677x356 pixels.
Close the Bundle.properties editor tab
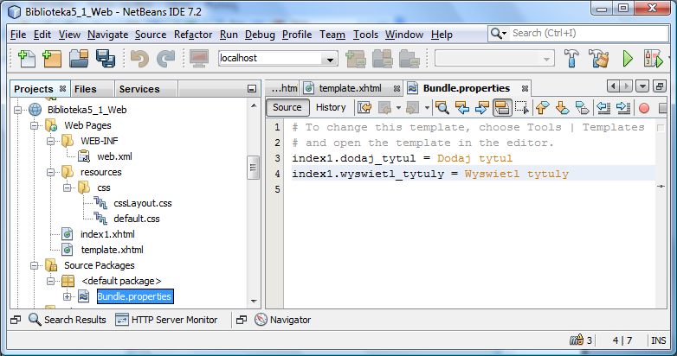525,88
